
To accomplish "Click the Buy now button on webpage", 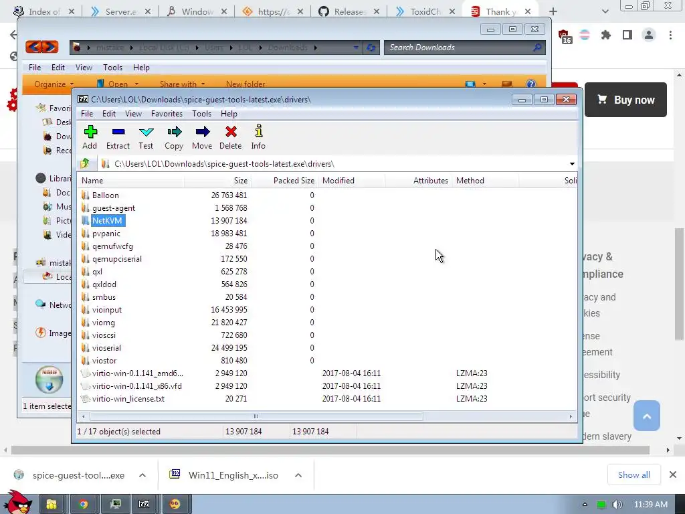I will pos(625,100).
